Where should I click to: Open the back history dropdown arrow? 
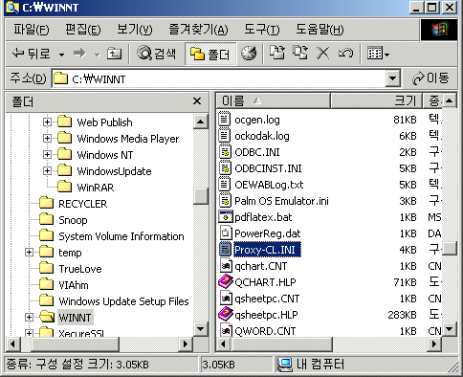pyautogui.click(x=61, y=55)
